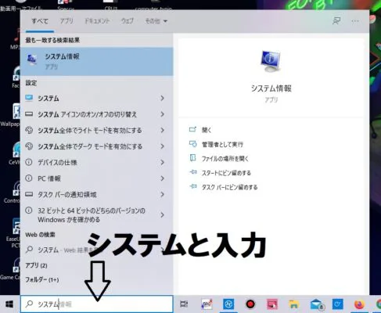Expand the 32 ビットと 64 ビット result chevron
Screen dimensions: 381x313
pos(162,215)
